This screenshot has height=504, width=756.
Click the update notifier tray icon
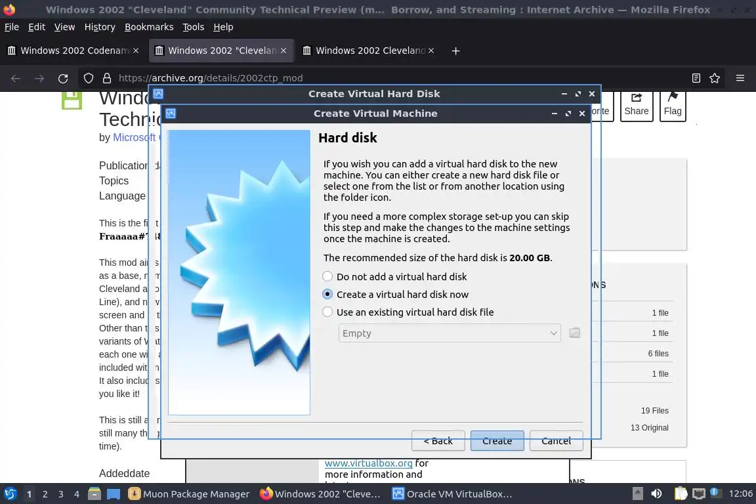pos(716,493)
